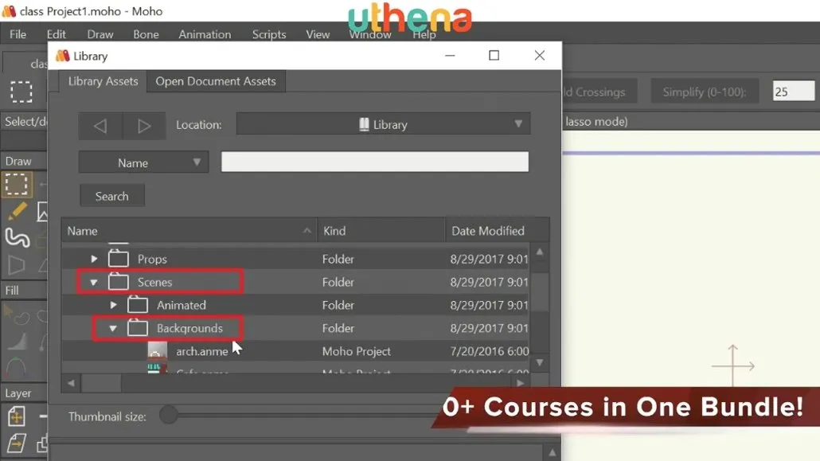Go forward with the right arrow button
This screenshot has width=820, height=461.
click(144, 126)
